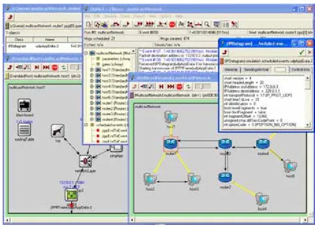Click the magnifier Find objects icon in main toolbar
The height and width of the screenshot is (228, 315).
[x=207, y=24]
